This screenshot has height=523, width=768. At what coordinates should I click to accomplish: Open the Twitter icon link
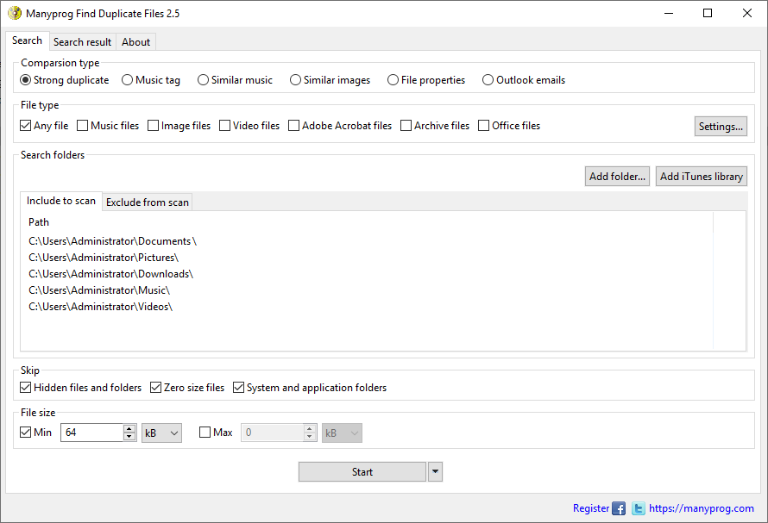(639, 509)
